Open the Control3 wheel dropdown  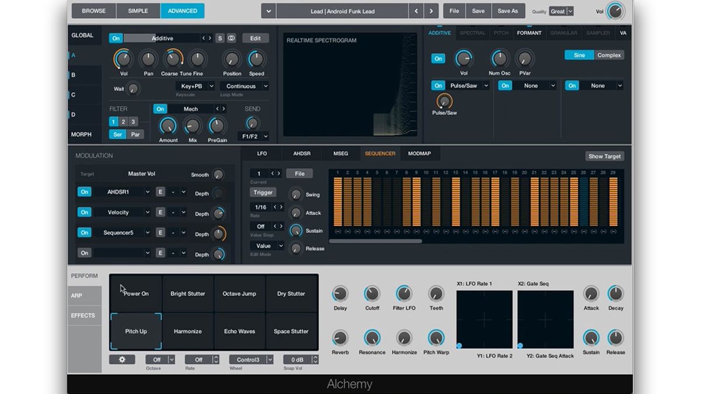point(252,360)
